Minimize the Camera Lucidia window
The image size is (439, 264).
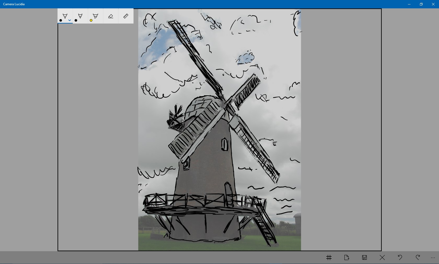click(409, 4)
